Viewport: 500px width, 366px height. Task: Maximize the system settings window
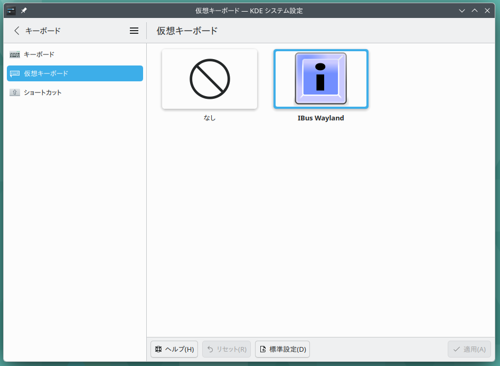tap(475, 11)
